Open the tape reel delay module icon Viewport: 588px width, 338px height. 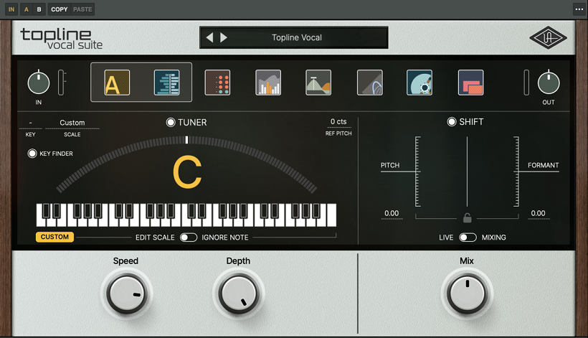coord(419,83)
